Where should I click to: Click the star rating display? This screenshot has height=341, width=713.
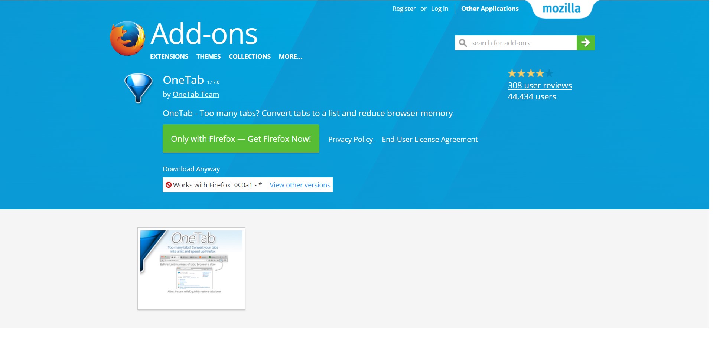click(x=531, y=73)
